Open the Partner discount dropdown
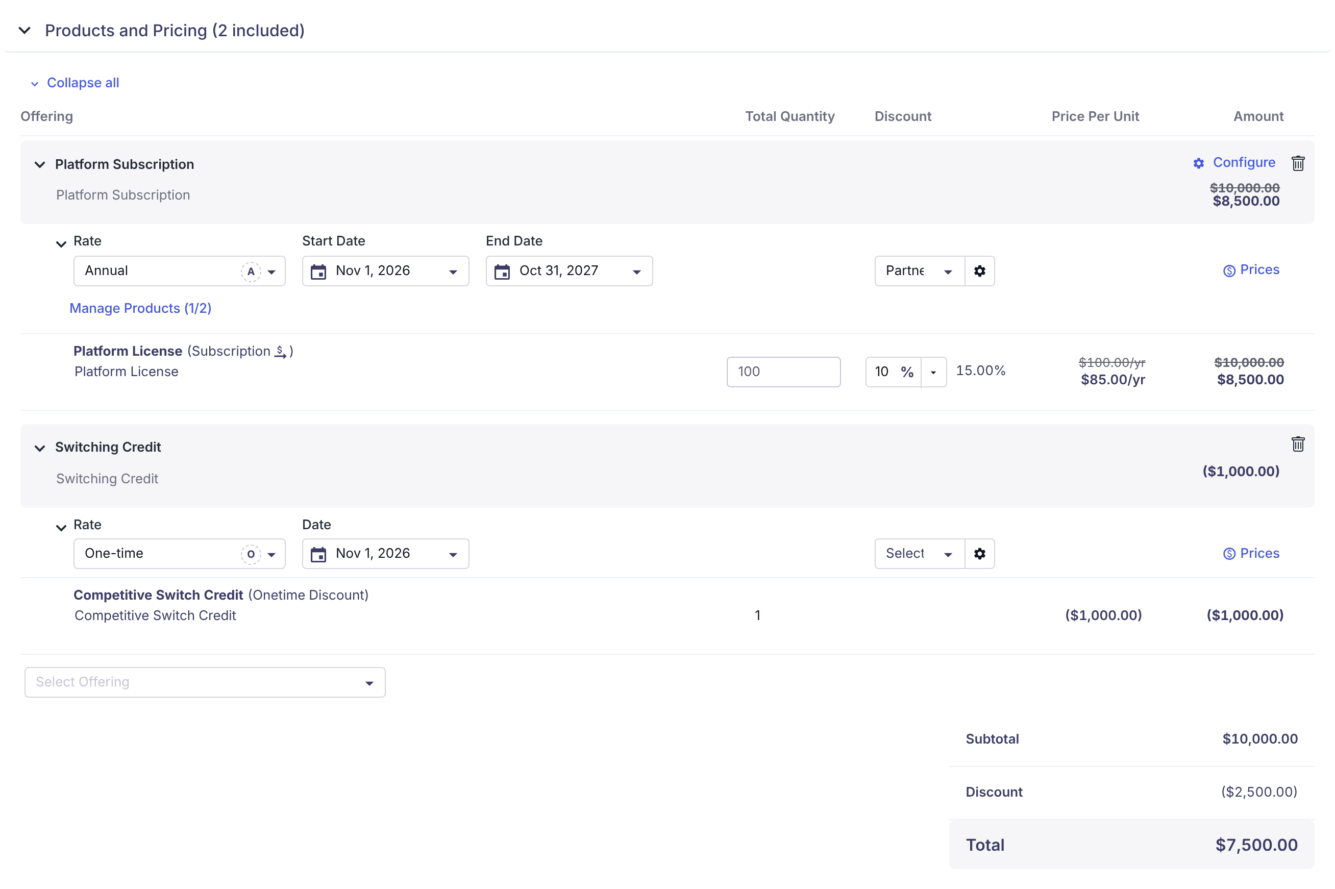This screenshot has height=889, width=1335. click(920, 271)
